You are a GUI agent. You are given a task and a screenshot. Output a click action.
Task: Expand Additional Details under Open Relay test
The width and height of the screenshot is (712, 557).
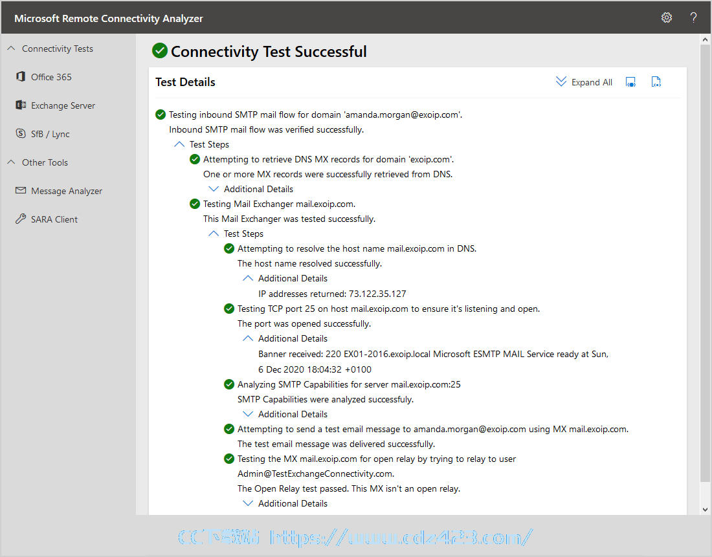pos(248,503)
